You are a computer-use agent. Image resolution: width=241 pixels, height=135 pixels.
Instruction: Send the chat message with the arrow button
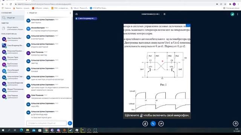tap(70, 123)
